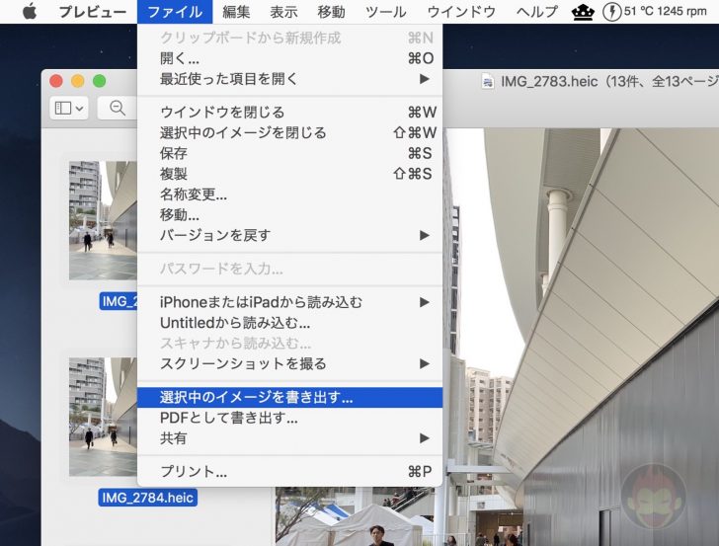Choose PDFとして書き出す… menu item
Screen dimensions: 719x546
[x=289, y=418]
